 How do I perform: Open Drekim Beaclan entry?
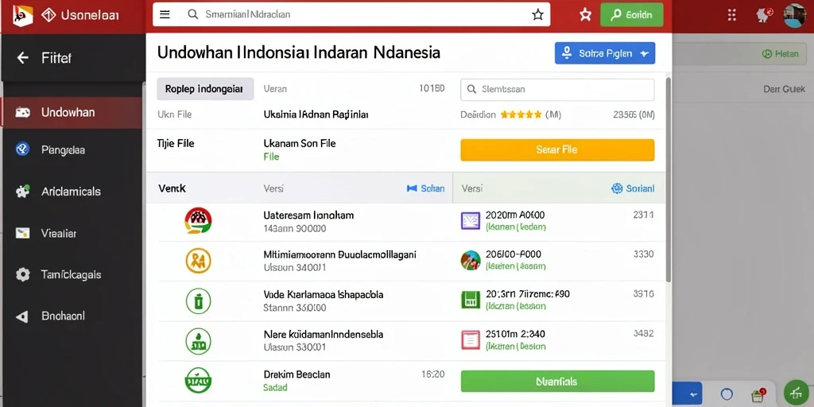point(297,374)
